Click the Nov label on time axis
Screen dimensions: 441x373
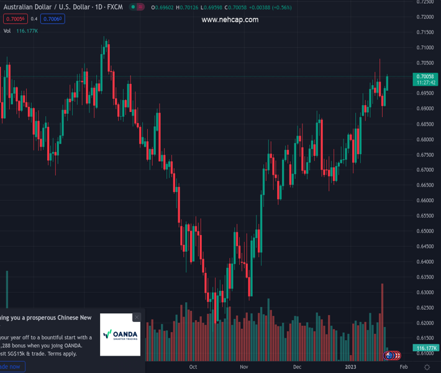(x=243, y=367)
